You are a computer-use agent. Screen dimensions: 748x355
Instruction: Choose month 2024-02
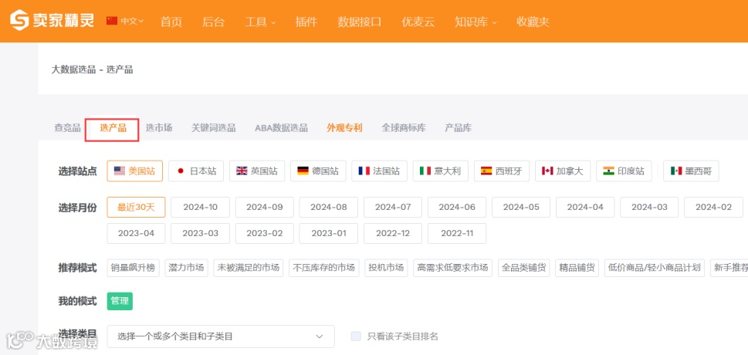tap(713, 207)
